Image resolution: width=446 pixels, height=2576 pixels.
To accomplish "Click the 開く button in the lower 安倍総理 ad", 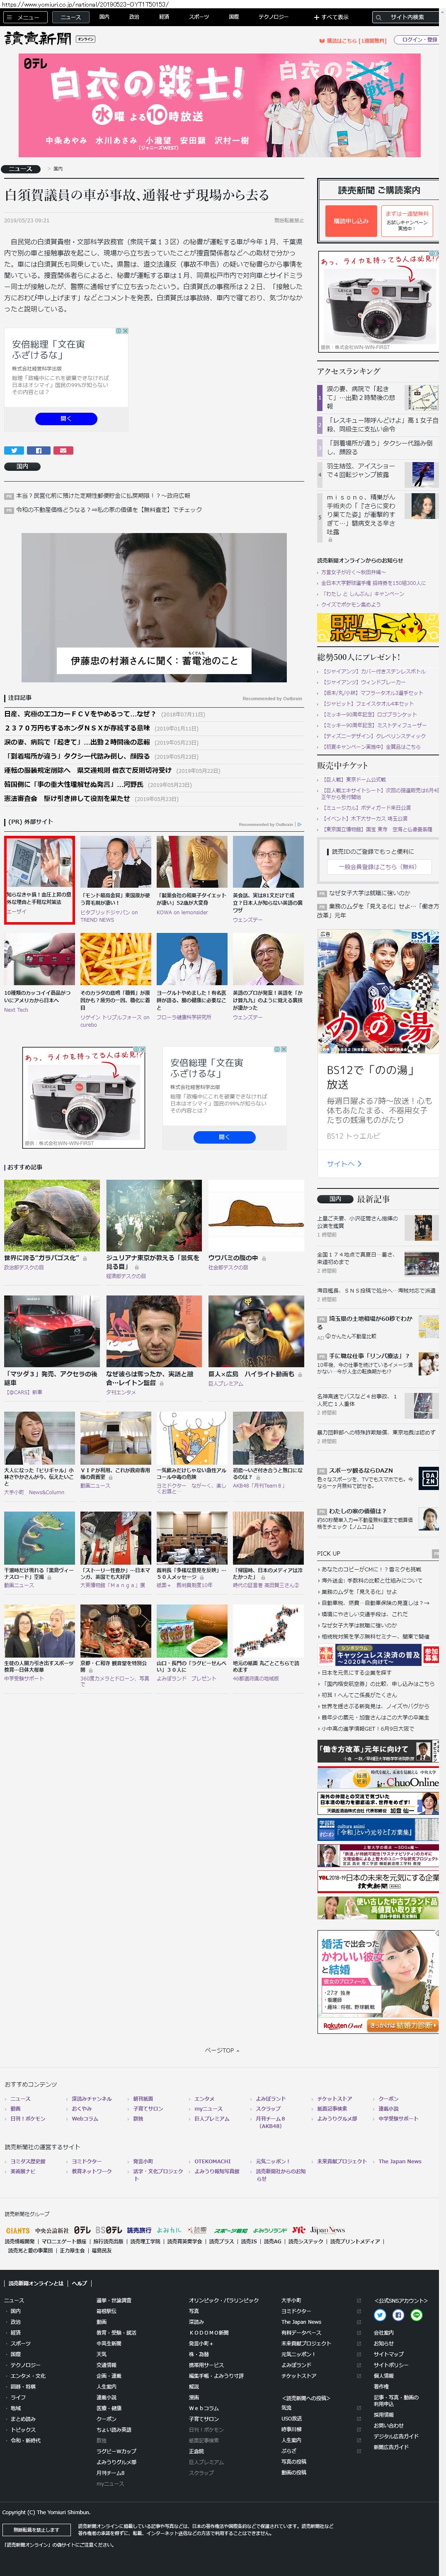I will (224, 1136).
